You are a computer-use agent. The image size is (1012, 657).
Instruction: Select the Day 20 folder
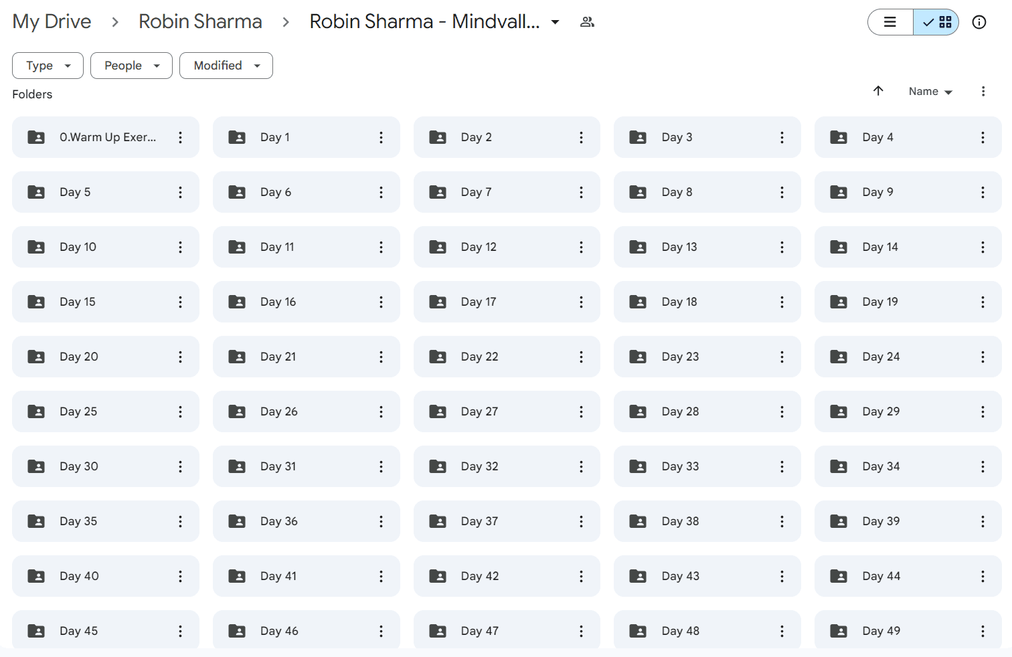click(x=106, y=357)
